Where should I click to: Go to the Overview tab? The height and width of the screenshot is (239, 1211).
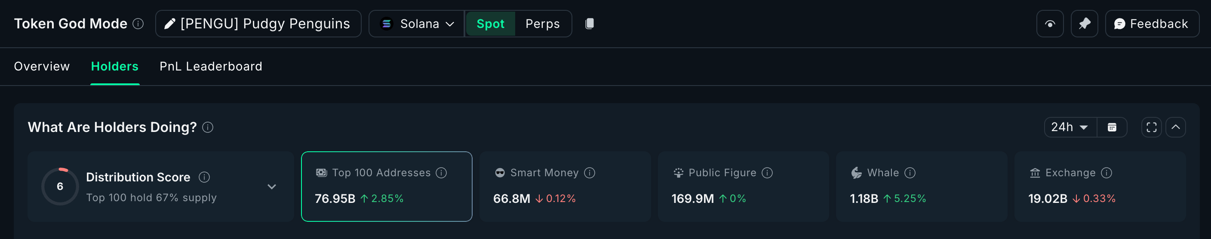tap(42, 66)
